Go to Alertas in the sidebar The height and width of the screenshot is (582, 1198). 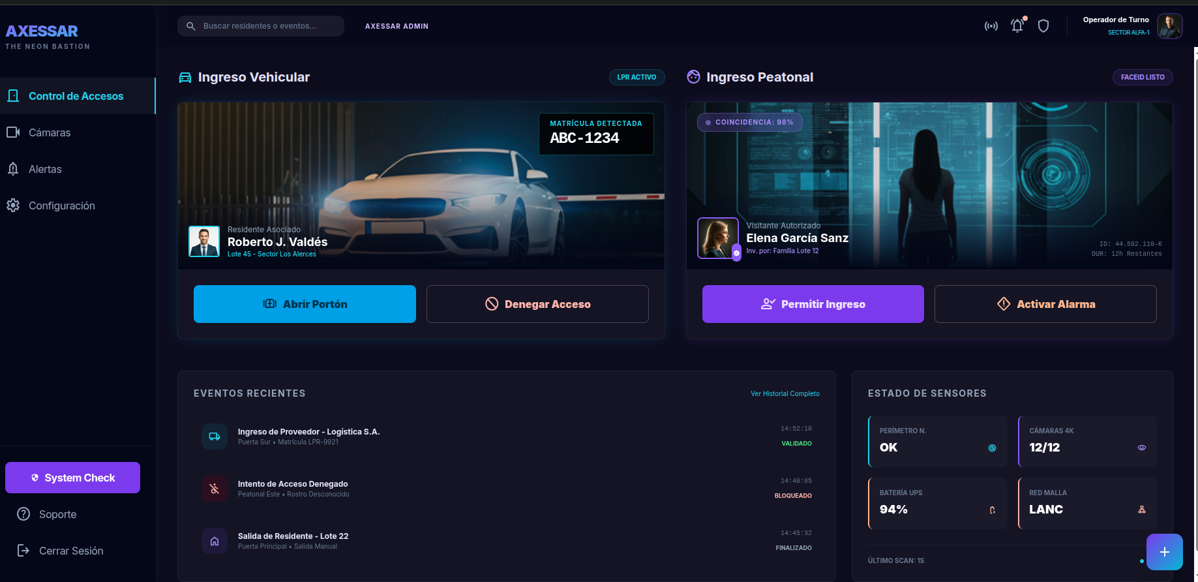(45, 169)
